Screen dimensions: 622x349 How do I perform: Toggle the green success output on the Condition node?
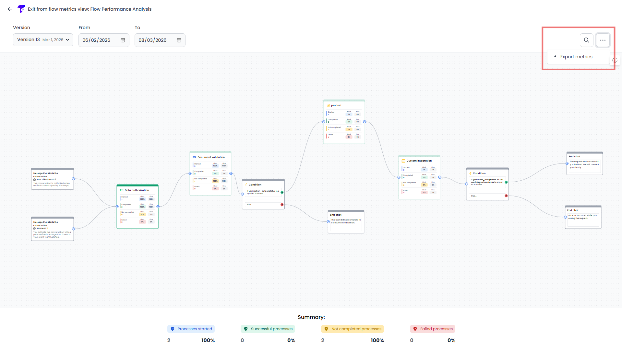point(281,192)
